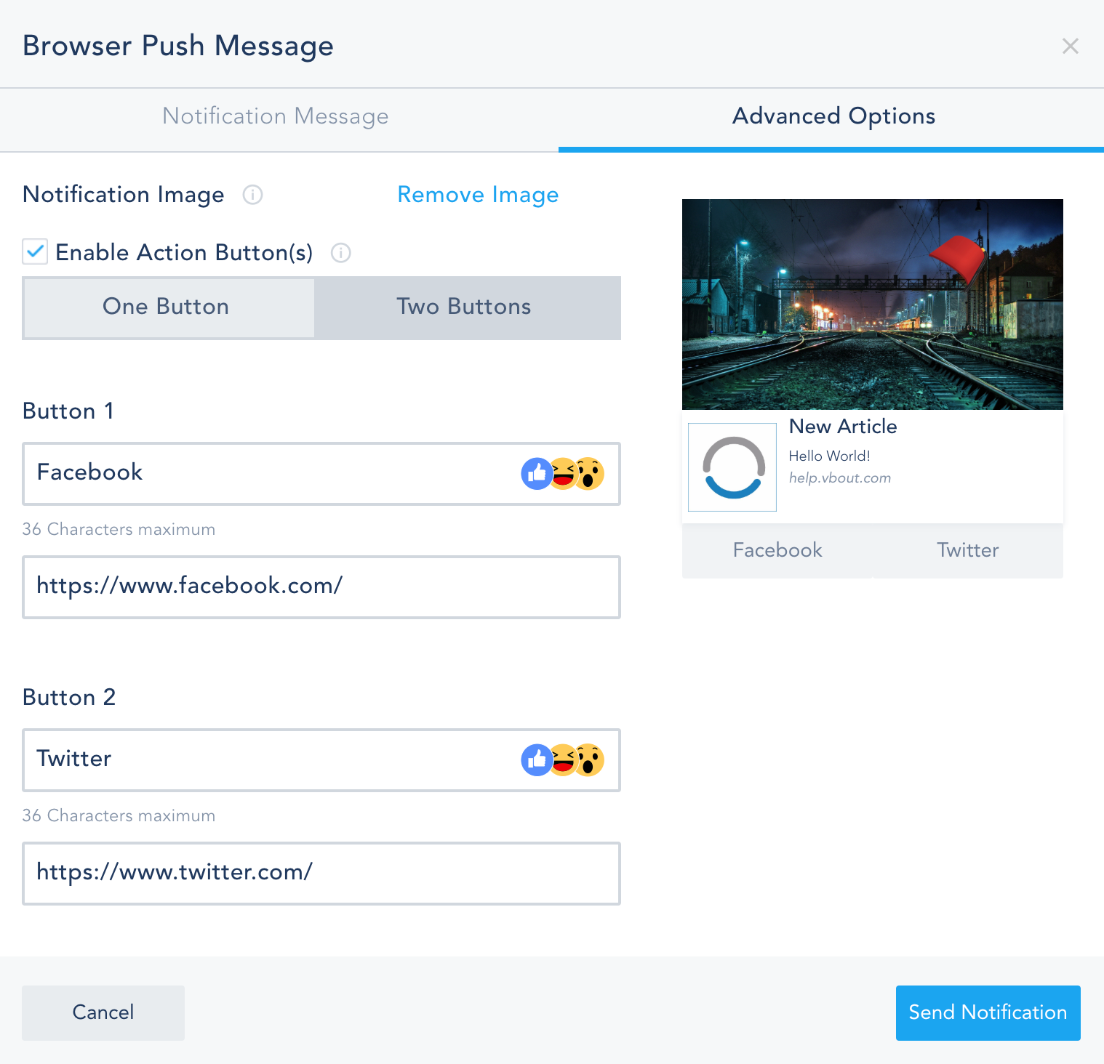Switch to the Notification Message tab
1104x1064 pixels.
pos(276,116)
